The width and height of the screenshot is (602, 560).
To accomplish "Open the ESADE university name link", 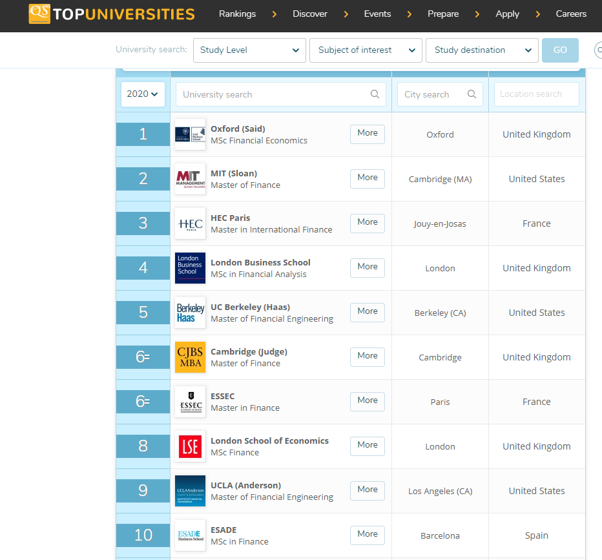I will point(223,530).
